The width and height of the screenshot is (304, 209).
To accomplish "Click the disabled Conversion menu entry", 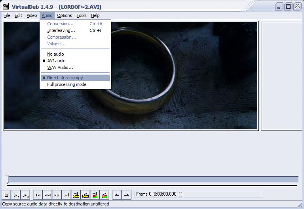I will [x=76, y=24].
